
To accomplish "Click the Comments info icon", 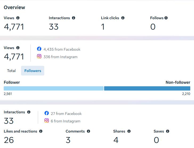I will [88, 131].
